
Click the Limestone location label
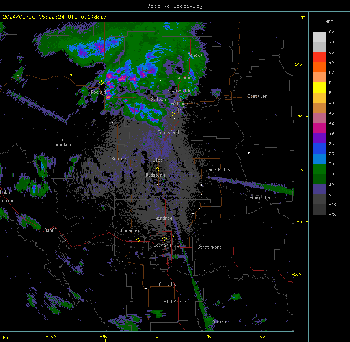[62, 145]
